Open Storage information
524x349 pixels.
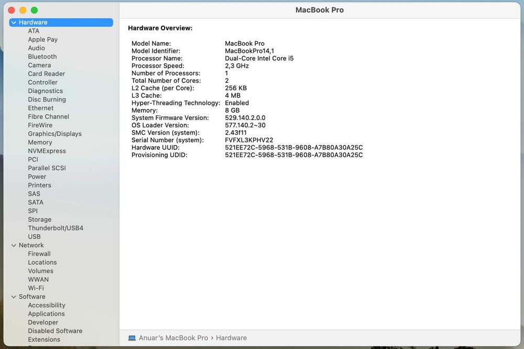coord(39,220)
